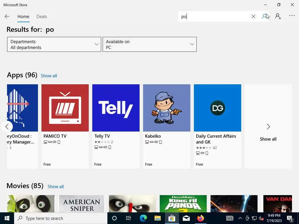Open Cortana circle in the taskbar
The image size is (299, 224).
pos(114,218)
